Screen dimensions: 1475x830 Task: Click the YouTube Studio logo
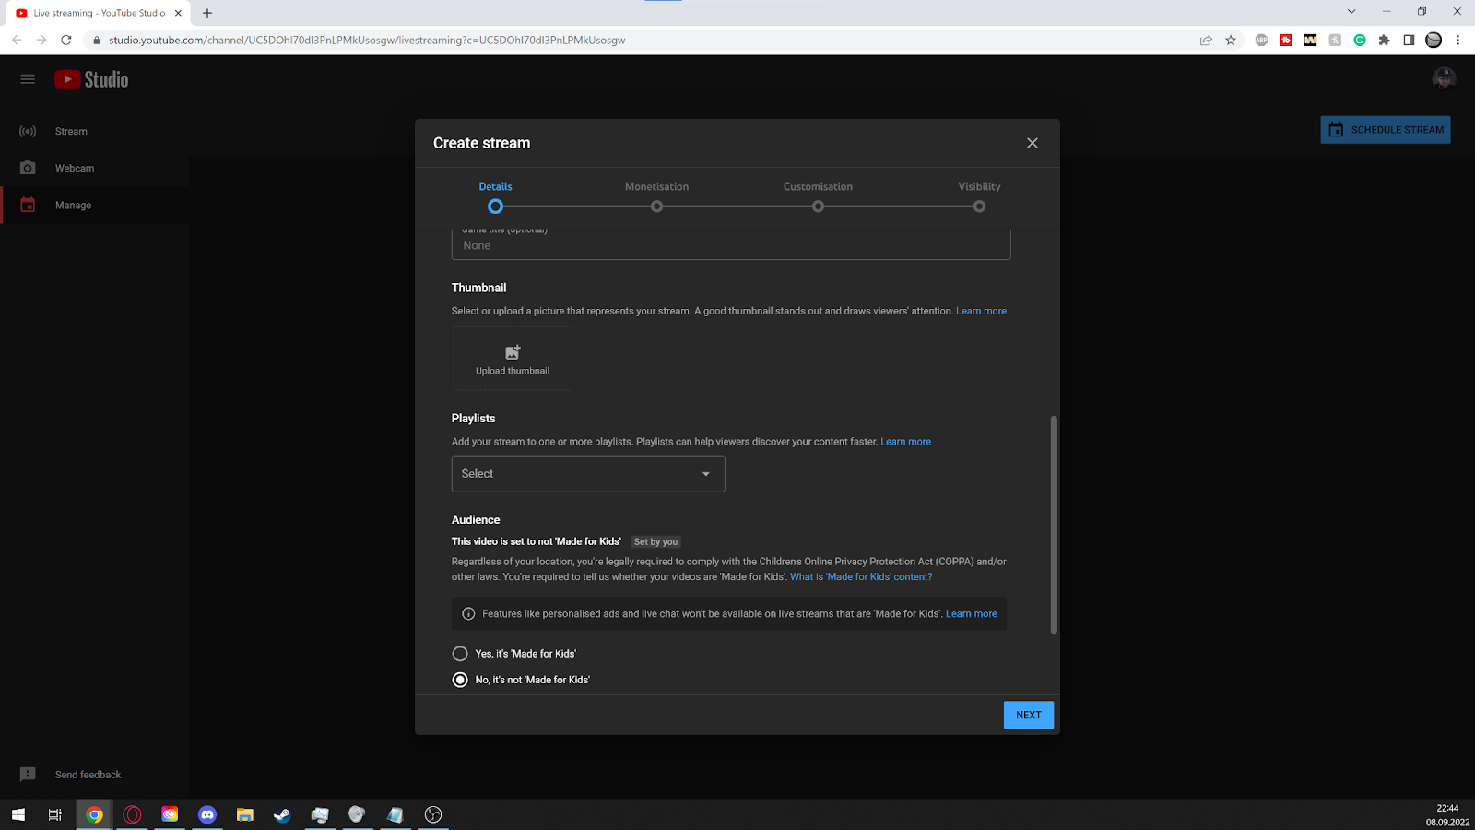pos(91,79)
